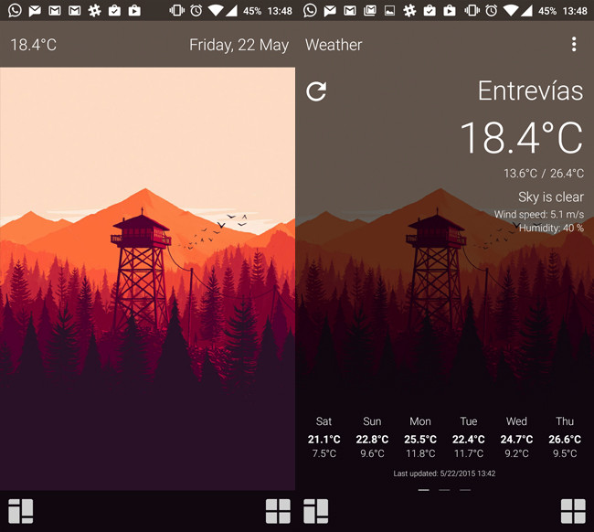594x532 pixels.
Task: Open the three-dot overflow menu
Action: 574,44
